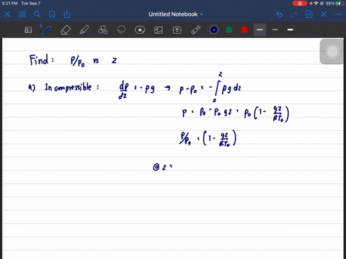This screenshot has width=346, height=259.
Task: Choose the dark blue pen color
Action: click(x=214, y=29)
